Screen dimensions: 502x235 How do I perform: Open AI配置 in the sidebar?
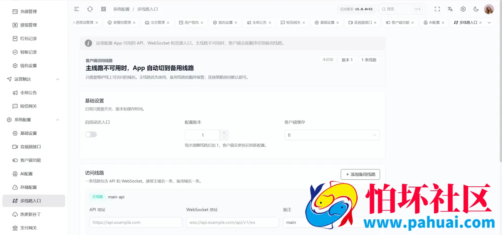point(34,174)
